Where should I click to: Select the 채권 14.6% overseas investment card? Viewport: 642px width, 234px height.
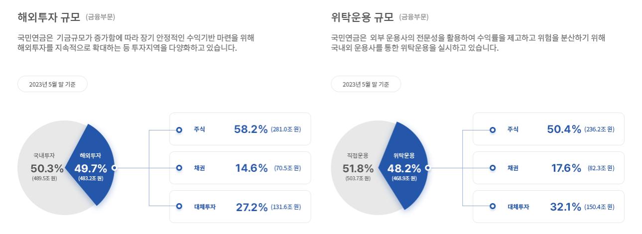(240, 168)
